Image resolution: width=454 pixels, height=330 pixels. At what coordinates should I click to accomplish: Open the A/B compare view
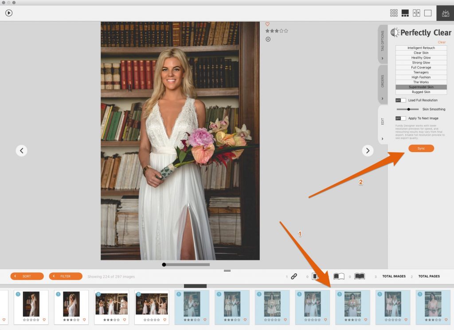point(416,13)
